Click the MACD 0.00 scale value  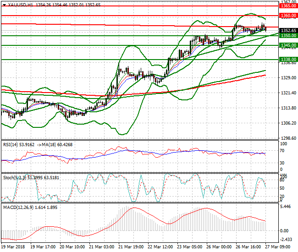tap(284, 231)
